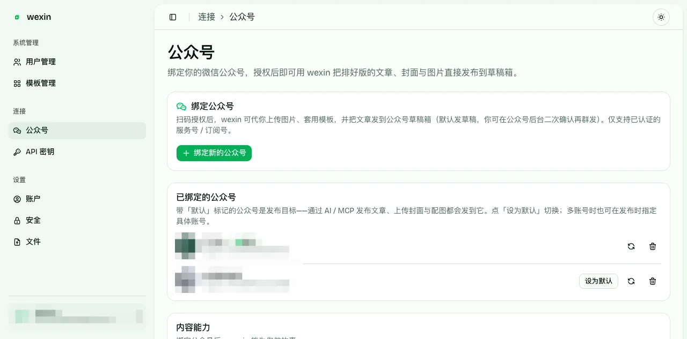Open API 密钥 in the sidebar

click(77, 152)
